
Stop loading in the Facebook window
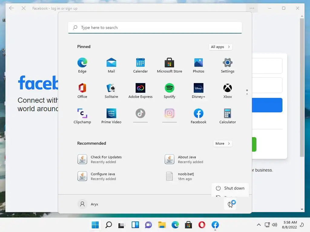pyautogui.click(x=24, y=8)
